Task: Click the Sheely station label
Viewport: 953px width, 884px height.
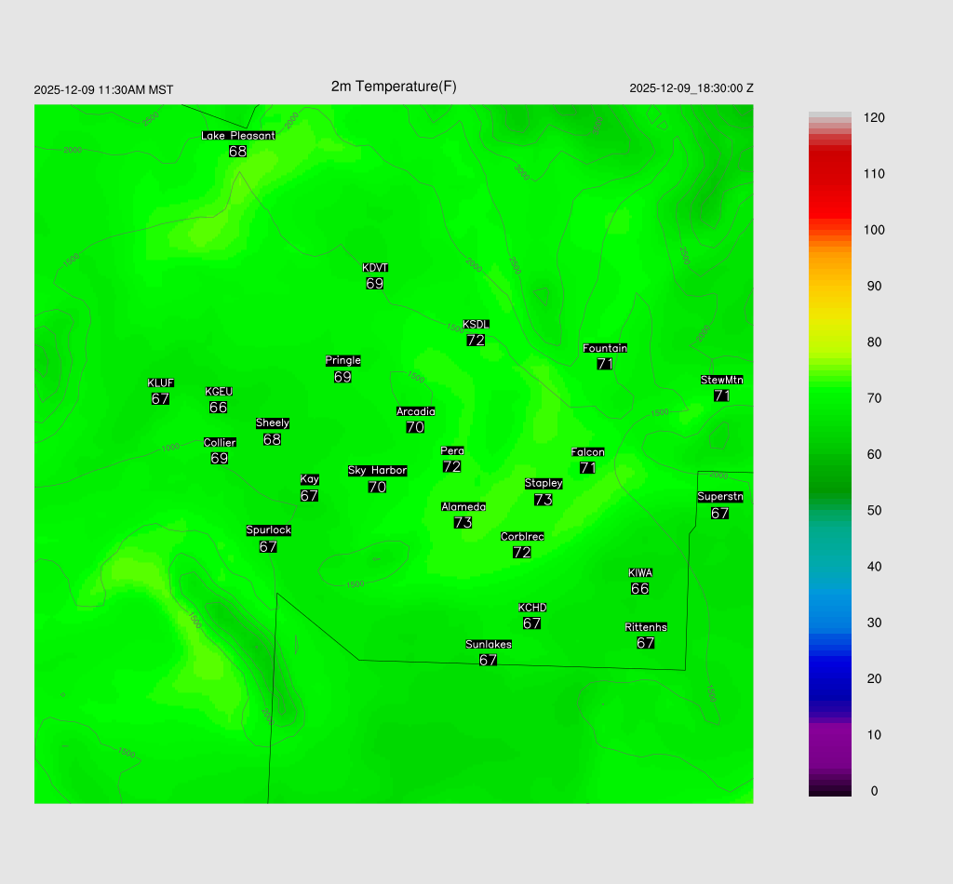Action: tap(272, 423)
